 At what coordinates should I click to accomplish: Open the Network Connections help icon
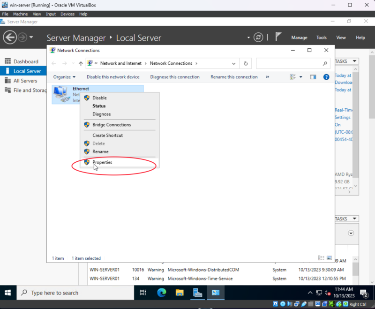tap(326, 77)
